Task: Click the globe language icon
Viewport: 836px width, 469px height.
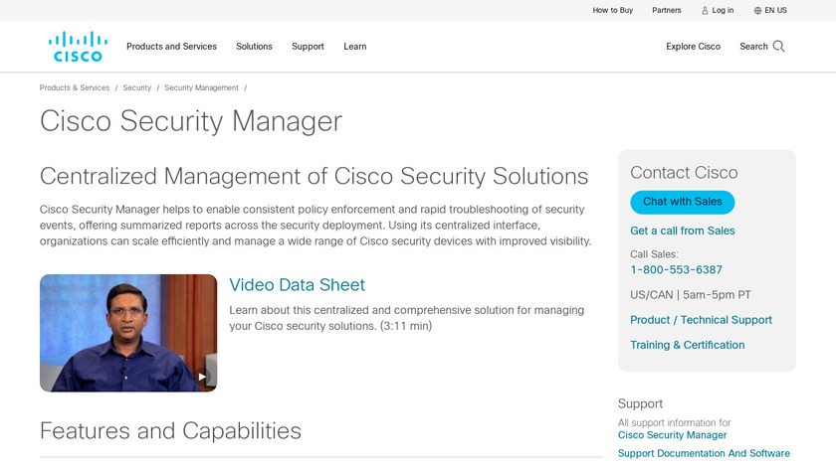Action: click(x=757, y=11)
